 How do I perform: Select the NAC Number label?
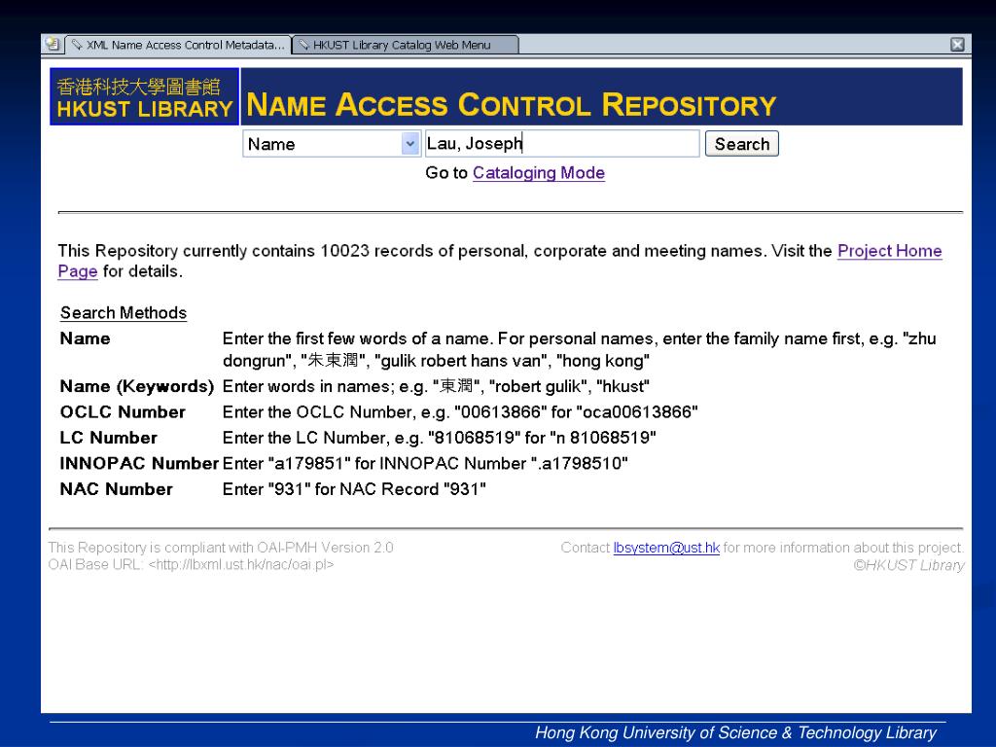pos(117,489)
